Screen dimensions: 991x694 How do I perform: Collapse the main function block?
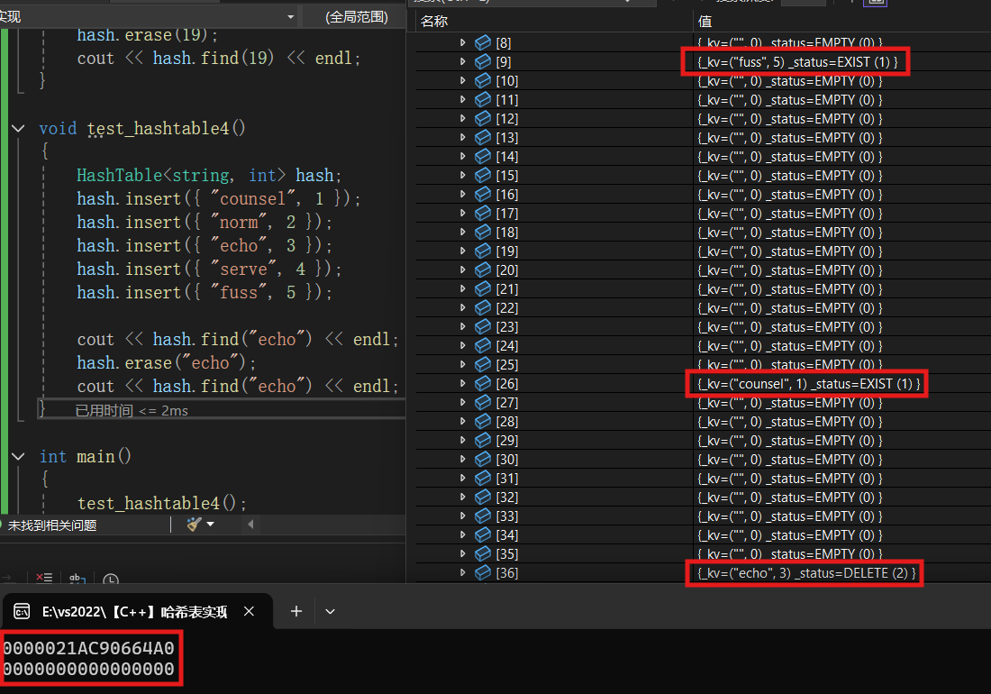coord(18,456)
